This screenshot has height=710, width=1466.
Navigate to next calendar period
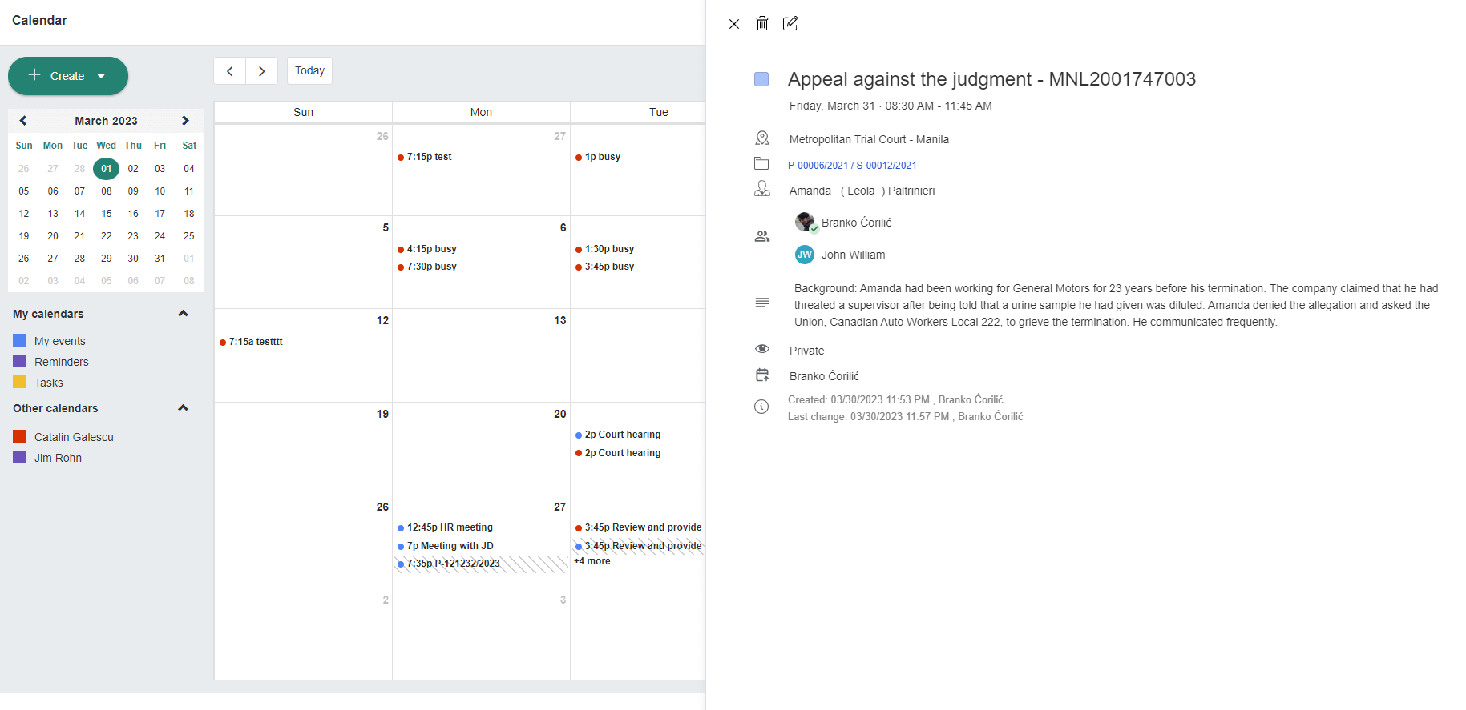[261, 71]
